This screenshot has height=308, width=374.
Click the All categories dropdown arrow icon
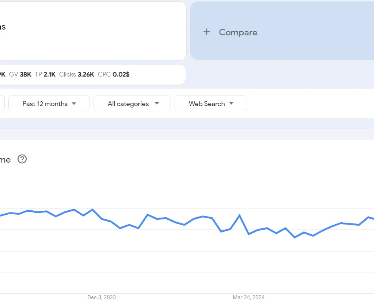[x=157, y=103]
